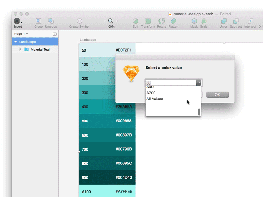Apply the Union boolean operation
This screenshot has height=197, width=263.
[224, 20]
